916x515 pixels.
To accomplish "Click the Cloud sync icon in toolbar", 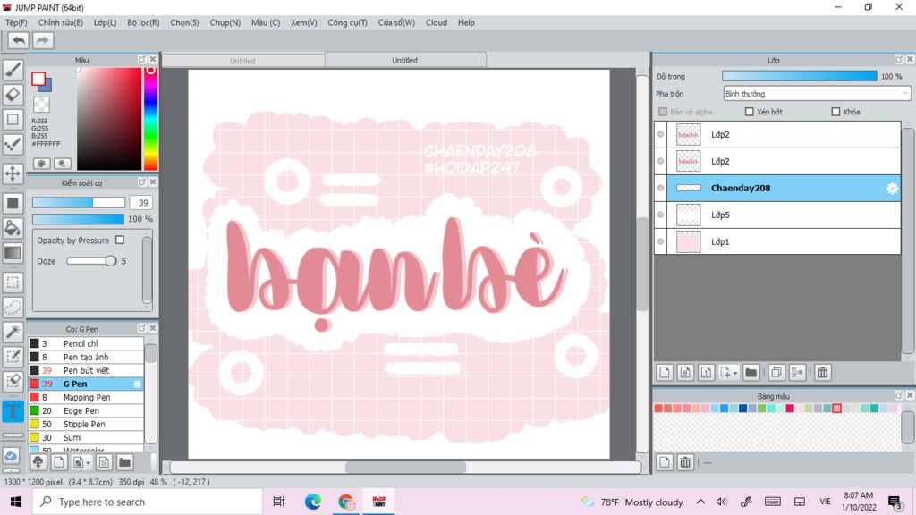I will [x=11, y=455].
